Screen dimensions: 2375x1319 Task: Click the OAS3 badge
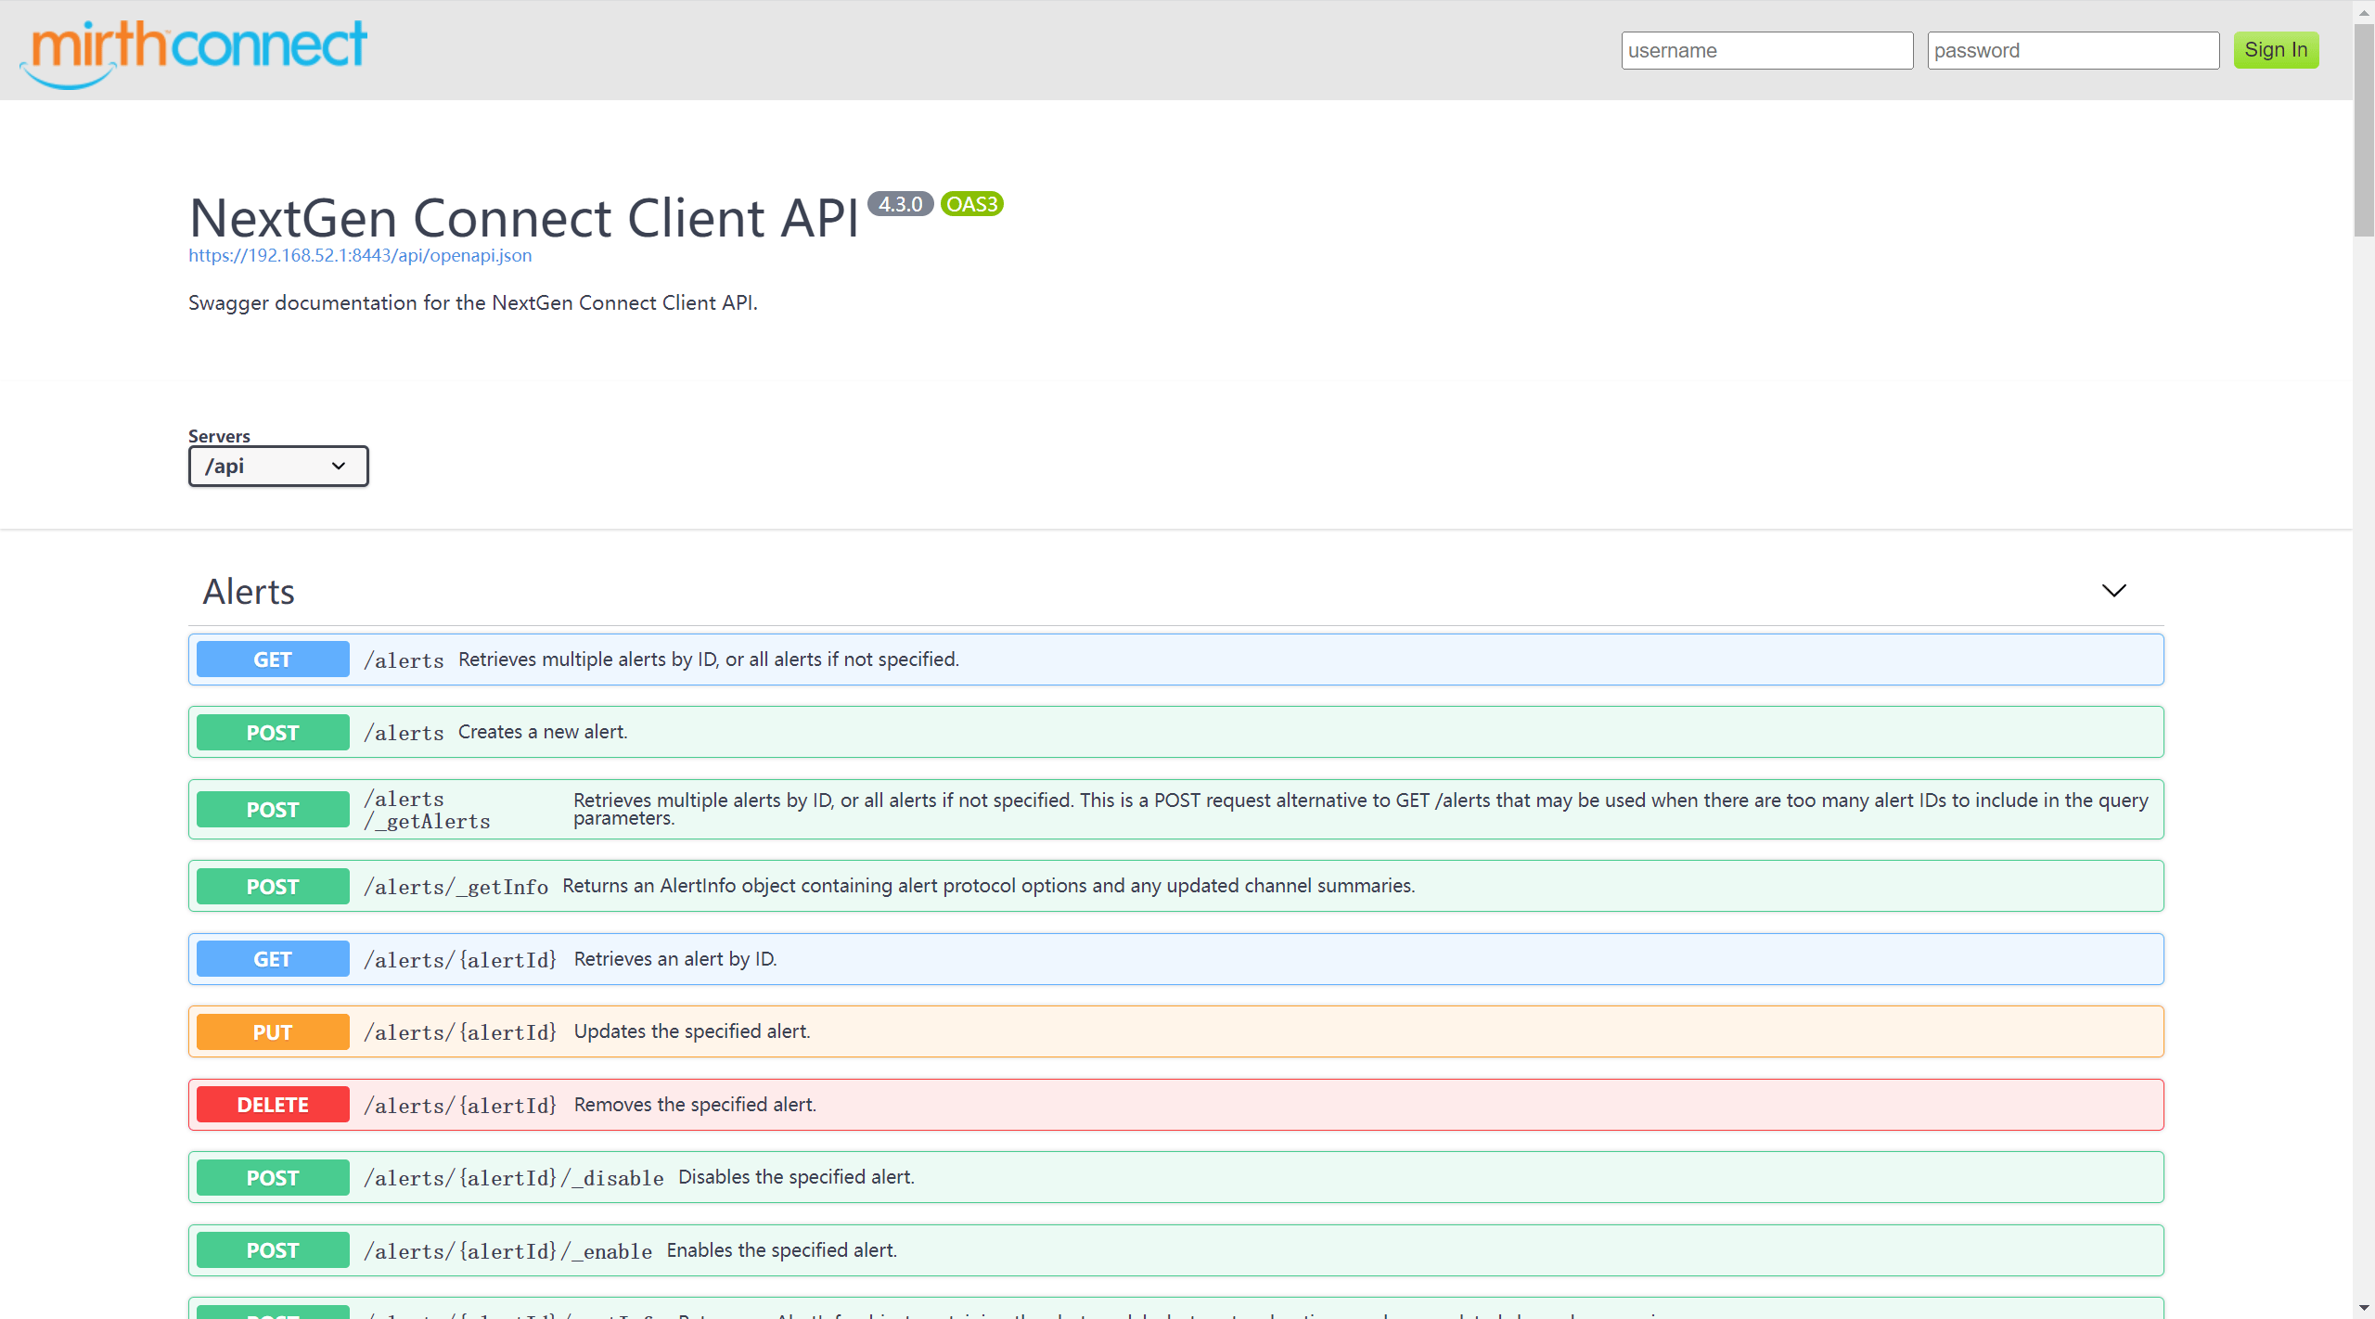pos(971,204)
